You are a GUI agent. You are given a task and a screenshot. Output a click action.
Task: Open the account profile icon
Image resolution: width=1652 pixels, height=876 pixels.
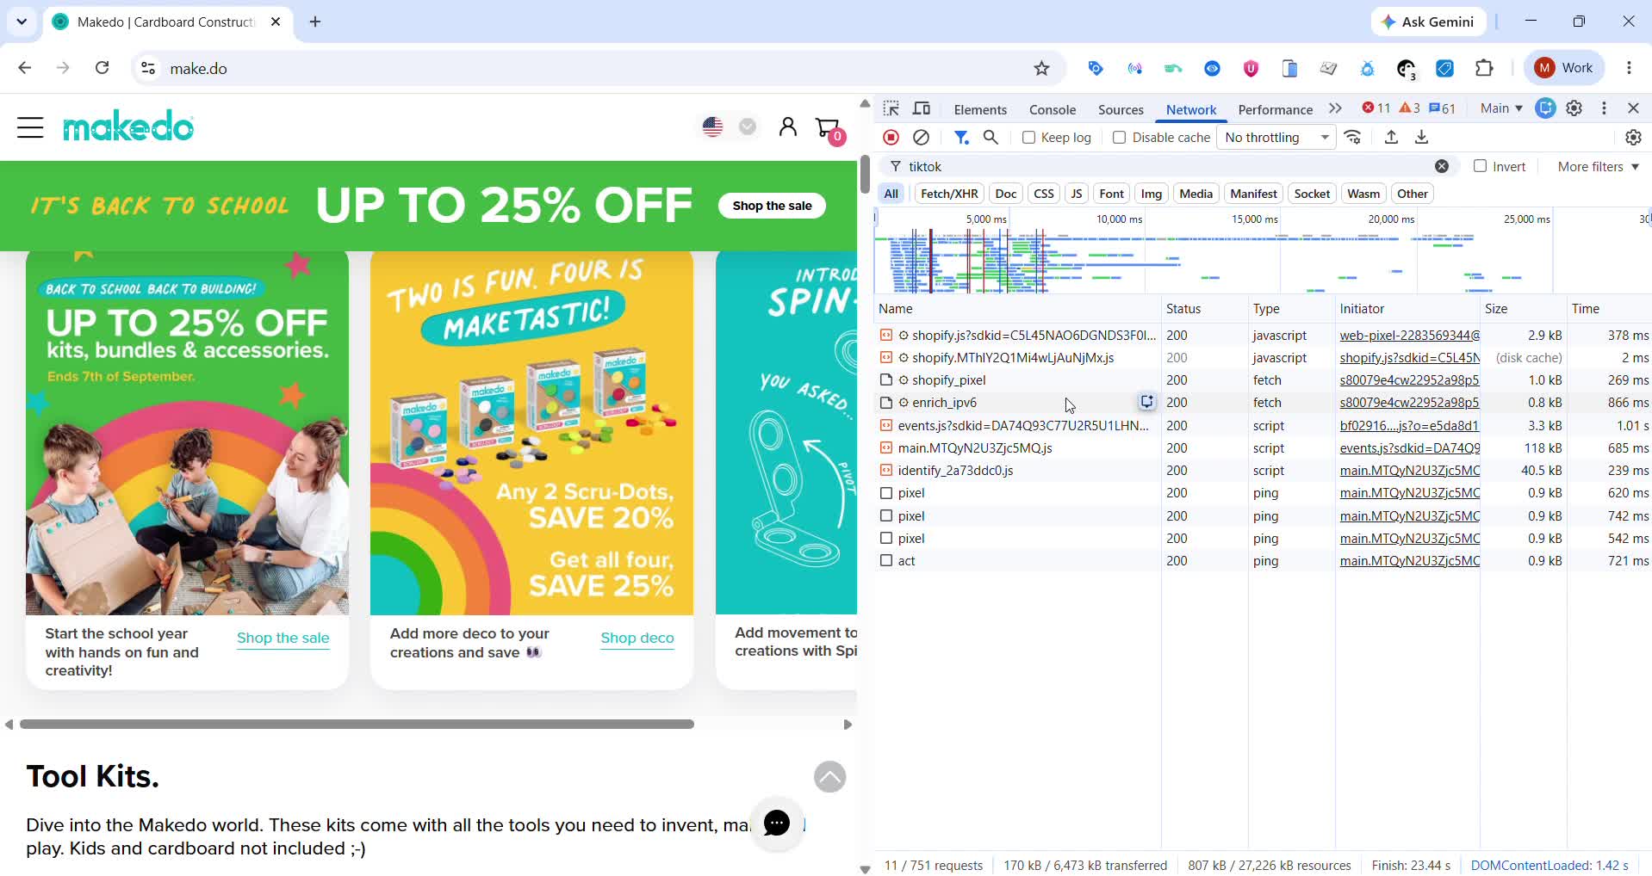pyautogui.click(x=787, y=127)
